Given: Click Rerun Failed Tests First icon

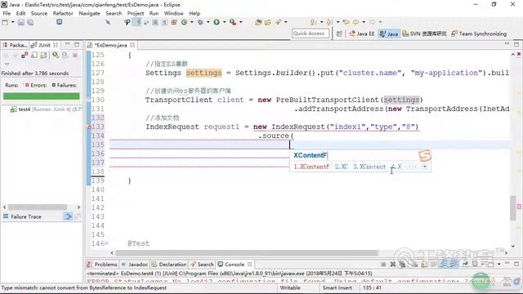Looking at the screenshot, I should tap(65, 56).
